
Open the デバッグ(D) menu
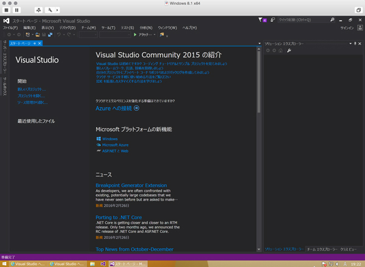pos(68,28)
